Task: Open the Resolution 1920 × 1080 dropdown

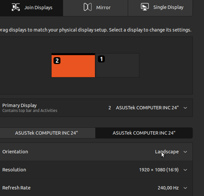Action: pyautogui.click(x=163, y=170)
